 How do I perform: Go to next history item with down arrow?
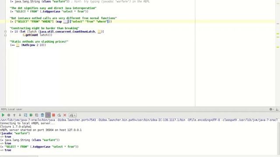click(20, 115)
